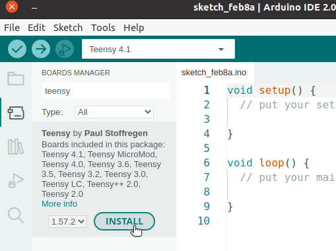Click the BOARDS MANAGER heading
Viewport: 336px width, 251px height.
click(x=76, y=73)
